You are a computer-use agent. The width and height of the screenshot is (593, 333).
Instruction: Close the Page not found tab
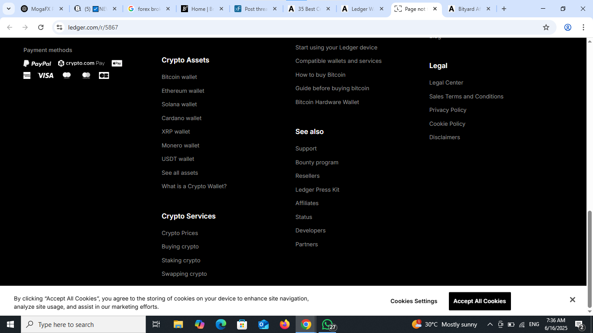(x=435, y=9)
